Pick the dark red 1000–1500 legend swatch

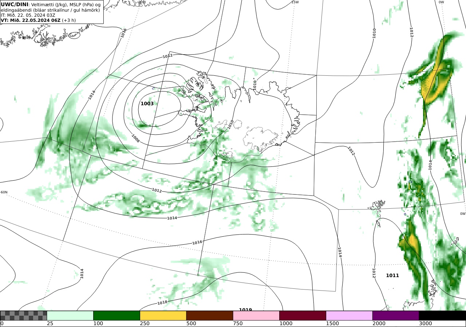[303, 315]
